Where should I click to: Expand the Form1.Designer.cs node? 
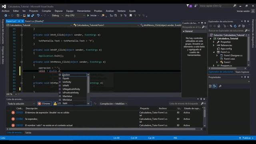click(x=217, y=56)
